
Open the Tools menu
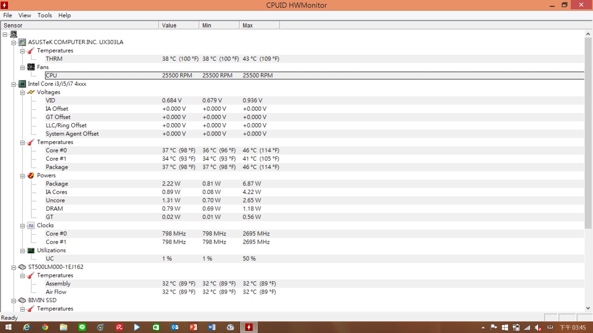click(x=44, y=15)
